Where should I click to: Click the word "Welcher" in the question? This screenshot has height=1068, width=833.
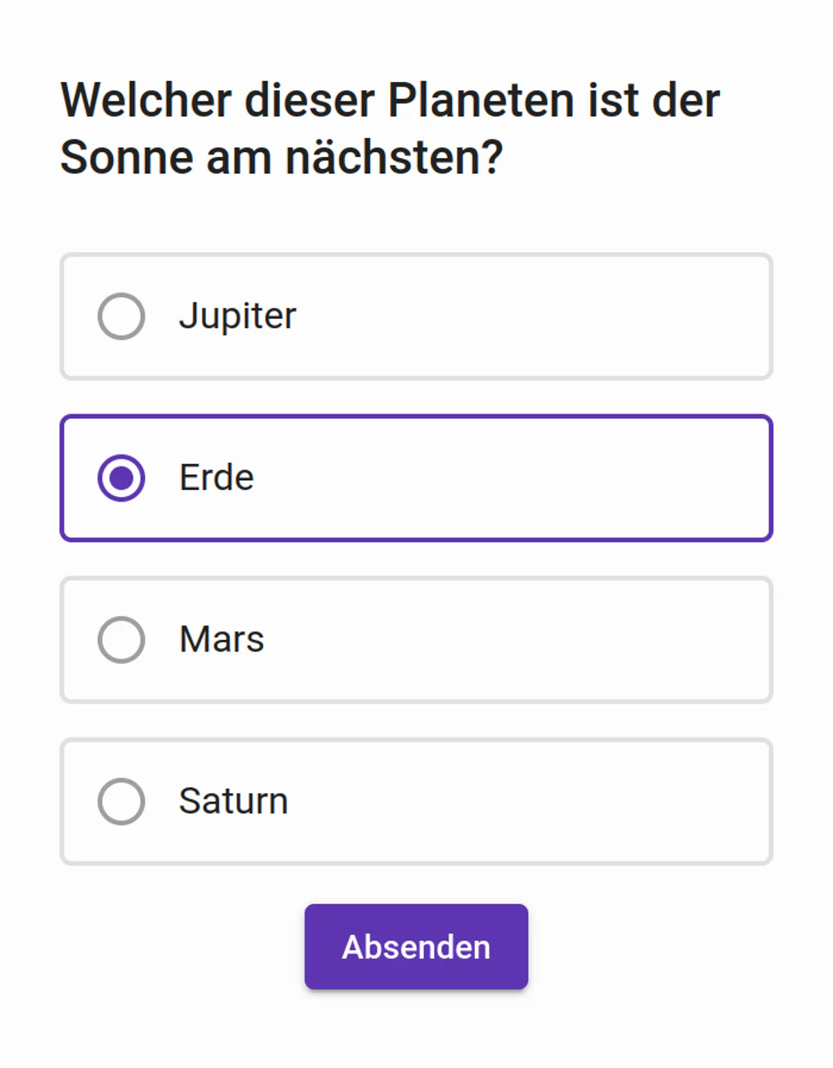(x=146, y=101)
